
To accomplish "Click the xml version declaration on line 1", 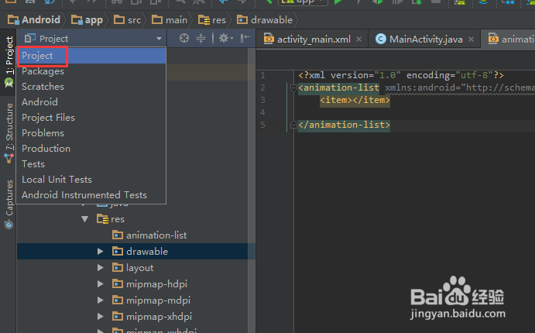I will [401, 75].
